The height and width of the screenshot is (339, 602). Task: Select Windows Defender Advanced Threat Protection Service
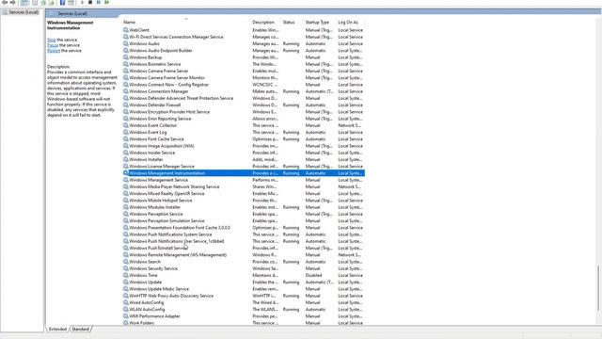point(244,98)
